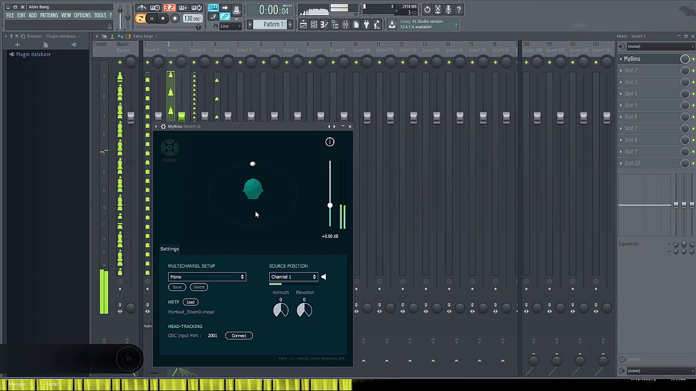Click the speaker icon next to Channel 1

tap(324, 277)
